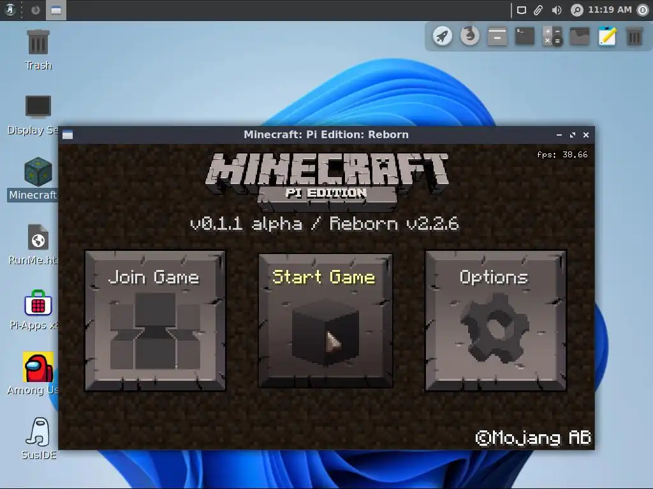Maximize the Minecraft Pi Edition window

point(573,135)
